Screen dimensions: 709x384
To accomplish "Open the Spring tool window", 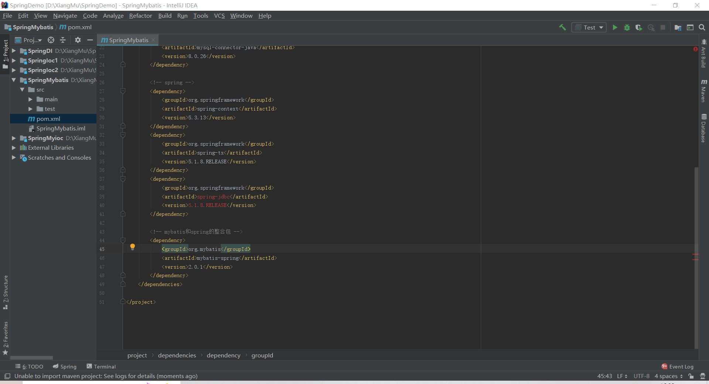I will tap(65, 366).
